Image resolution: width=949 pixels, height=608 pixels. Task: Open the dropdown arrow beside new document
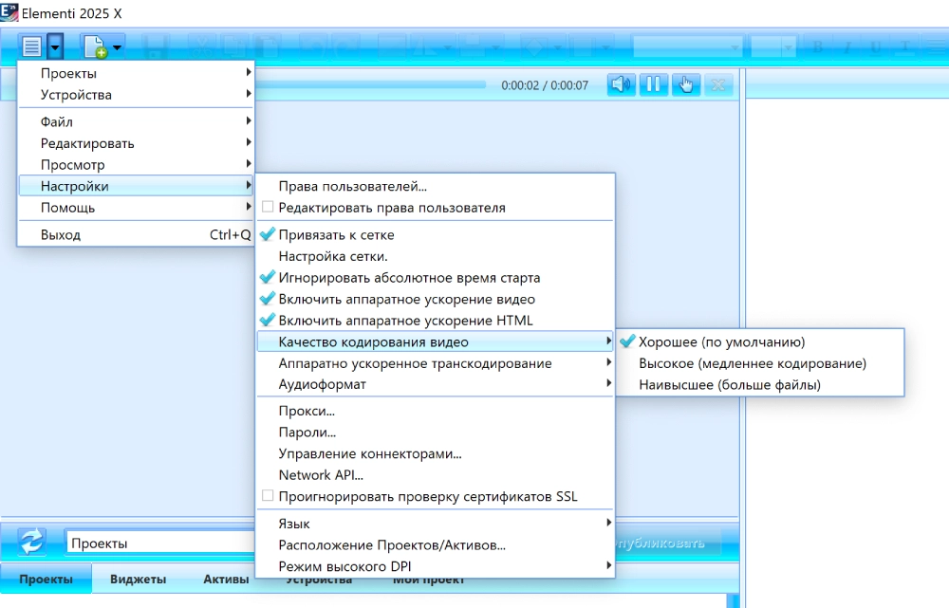(x=117, y=46)
